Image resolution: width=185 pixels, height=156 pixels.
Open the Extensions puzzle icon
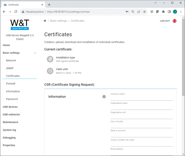(x=163, y=12)
